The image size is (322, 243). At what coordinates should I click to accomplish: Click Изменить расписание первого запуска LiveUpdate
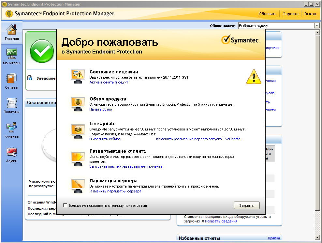pos(198,139)
